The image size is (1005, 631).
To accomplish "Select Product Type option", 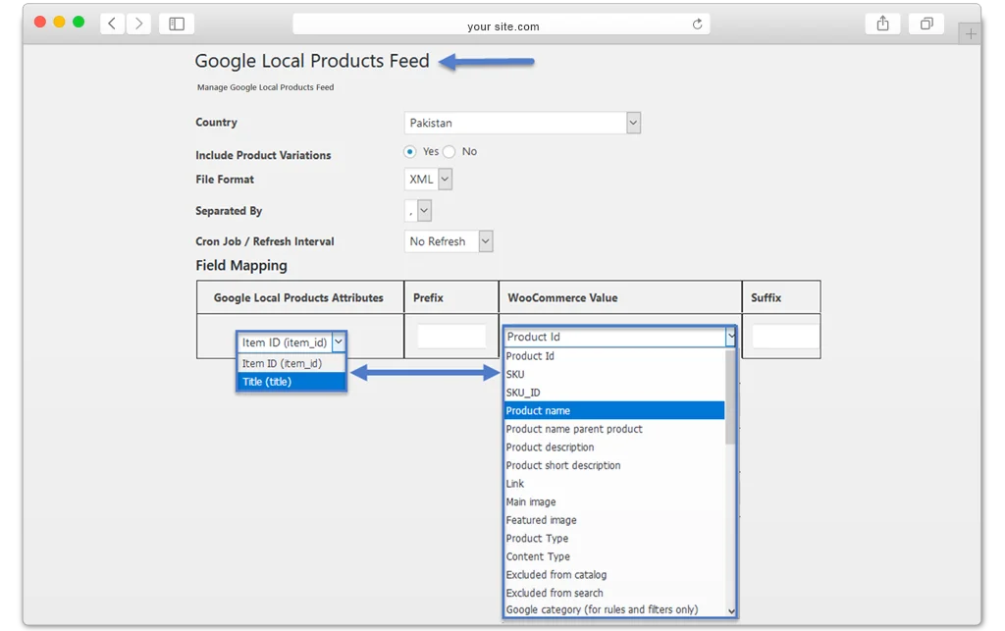I will coord(614,539).
